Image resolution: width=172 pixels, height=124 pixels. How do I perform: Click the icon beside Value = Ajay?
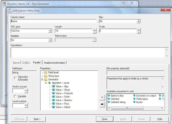pyautogui.click(x=53, y=86)
